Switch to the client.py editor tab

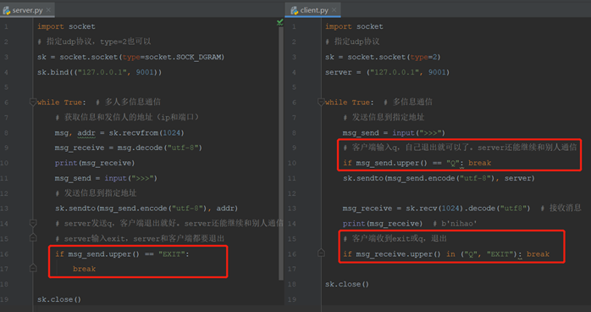(312, 10)
